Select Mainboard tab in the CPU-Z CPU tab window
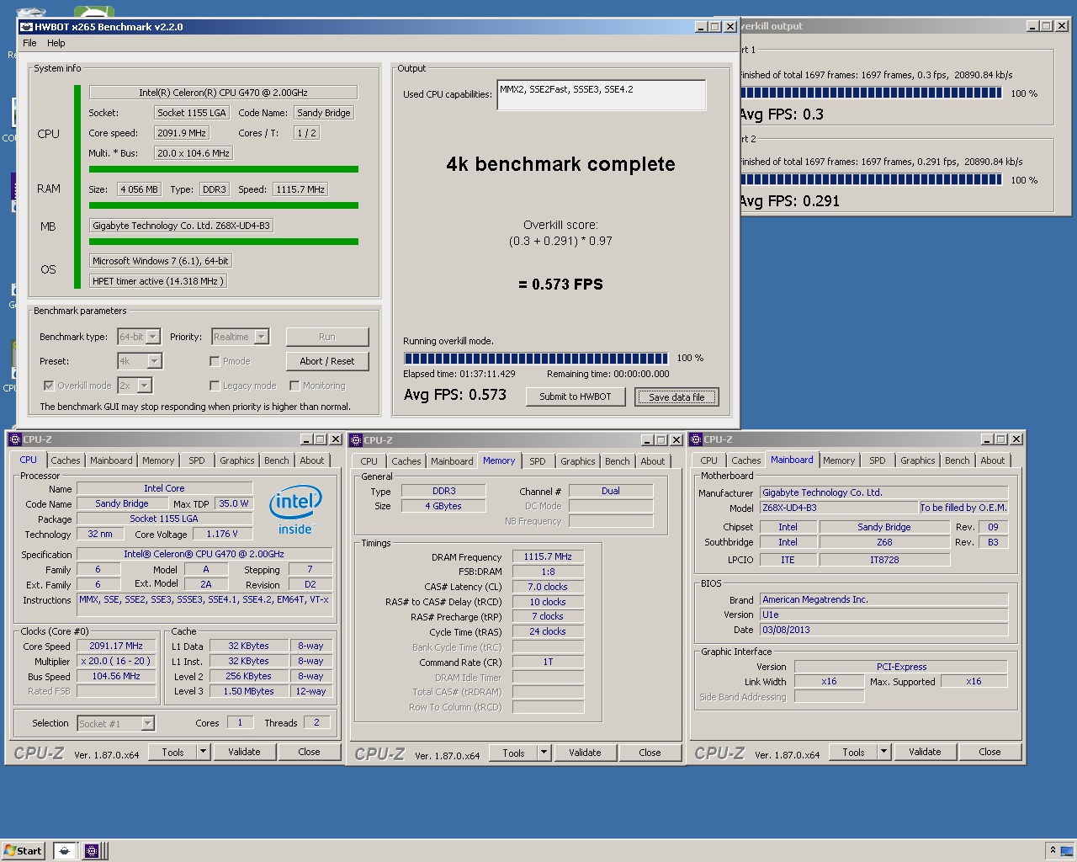 [111, 460]
